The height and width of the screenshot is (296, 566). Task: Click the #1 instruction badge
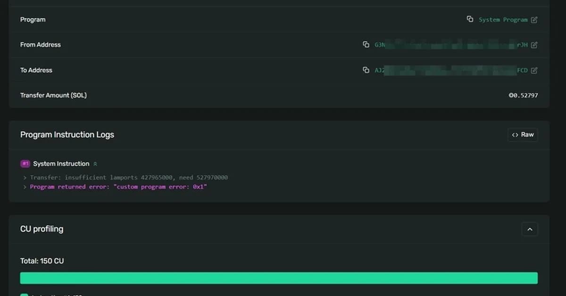[x=25, y=164]
